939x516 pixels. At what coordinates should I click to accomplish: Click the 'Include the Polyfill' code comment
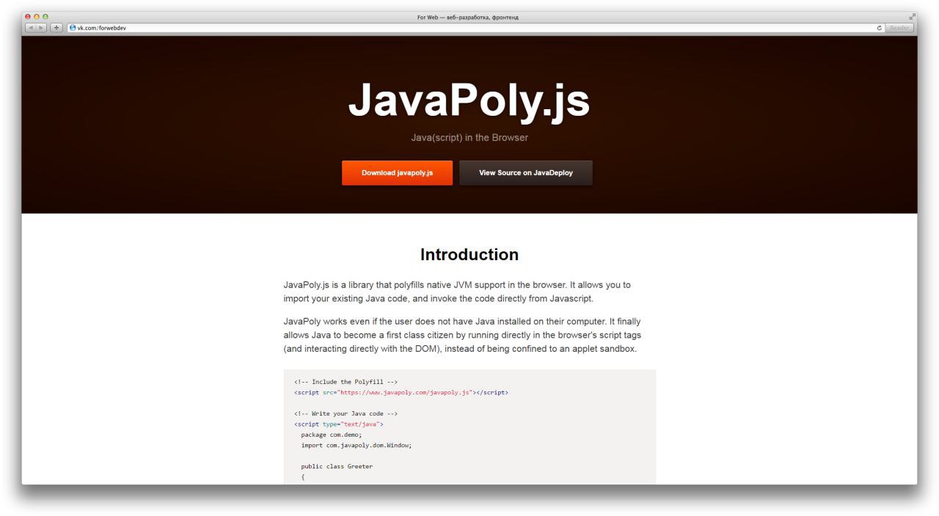pos(346,382)
